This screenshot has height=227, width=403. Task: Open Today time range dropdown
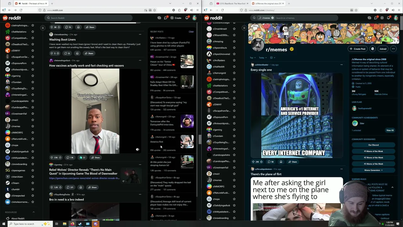tap(263, 58)
